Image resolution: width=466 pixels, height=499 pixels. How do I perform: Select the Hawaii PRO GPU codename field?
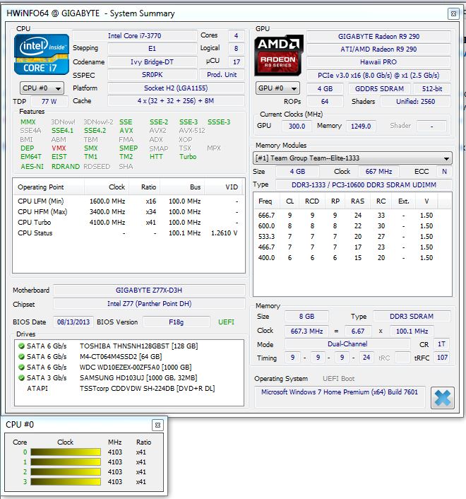(378, 62)
